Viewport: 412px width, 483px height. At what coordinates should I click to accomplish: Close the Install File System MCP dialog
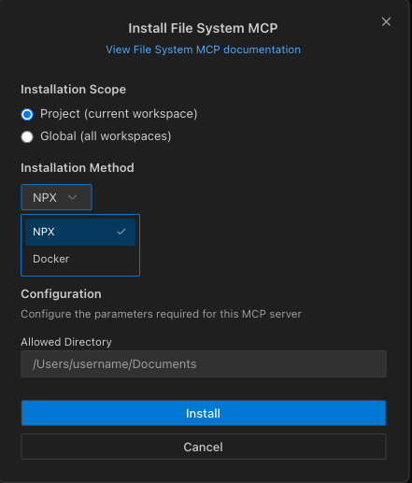tap(386, 21)
